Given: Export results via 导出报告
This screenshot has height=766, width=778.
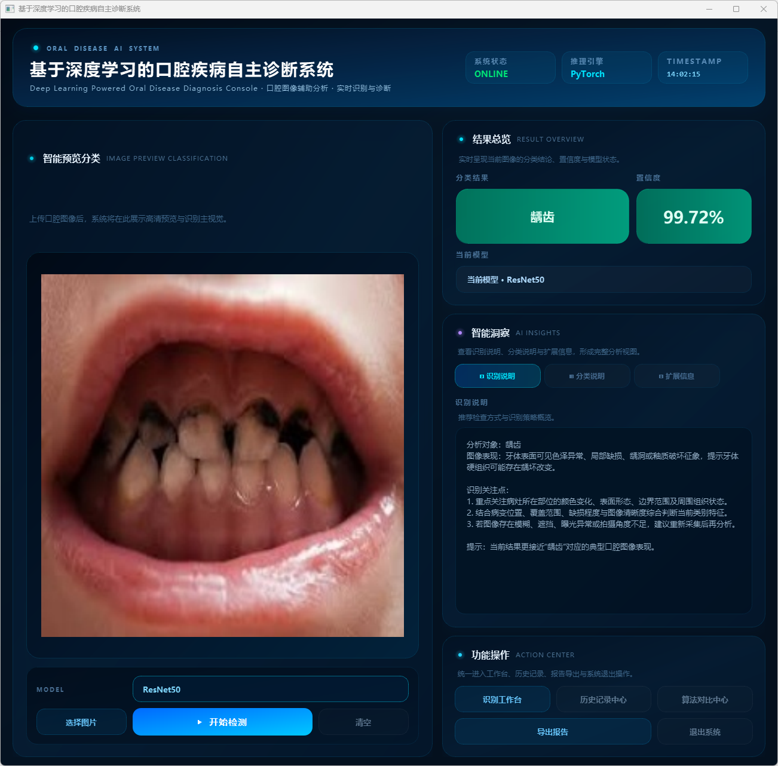Looking at the screenshot, I should pos(553,731).
